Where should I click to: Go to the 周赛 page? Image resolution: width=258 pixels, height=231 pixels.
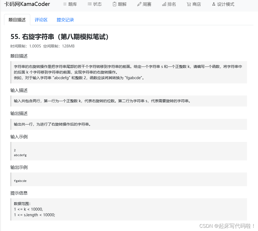pos(144,4)
